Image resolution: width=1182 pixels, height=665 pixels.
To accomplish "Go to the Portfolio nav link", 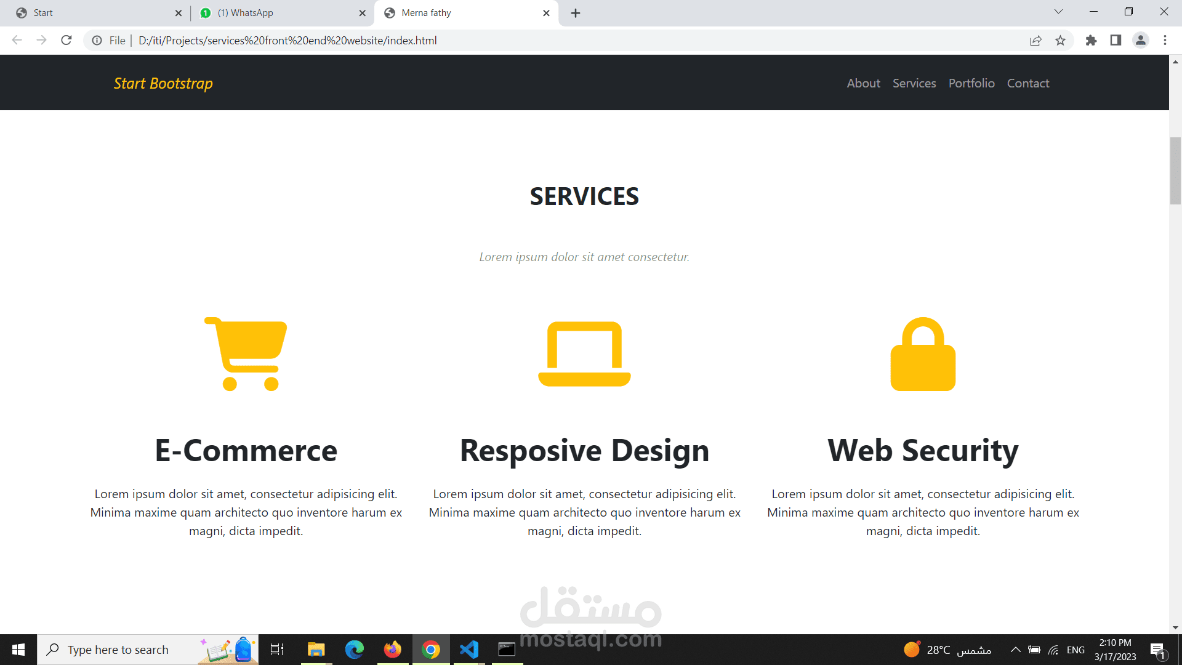I will (971, 83).
